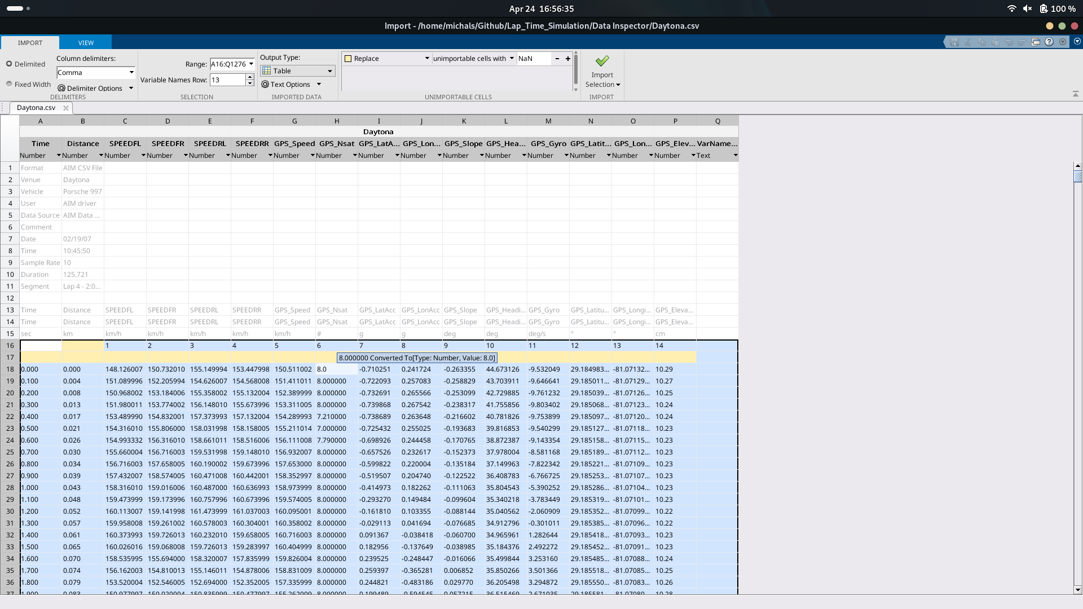Open the Number type dropdown under Time column
Viewport: 1083px width, 609px height.
(59, 156)
